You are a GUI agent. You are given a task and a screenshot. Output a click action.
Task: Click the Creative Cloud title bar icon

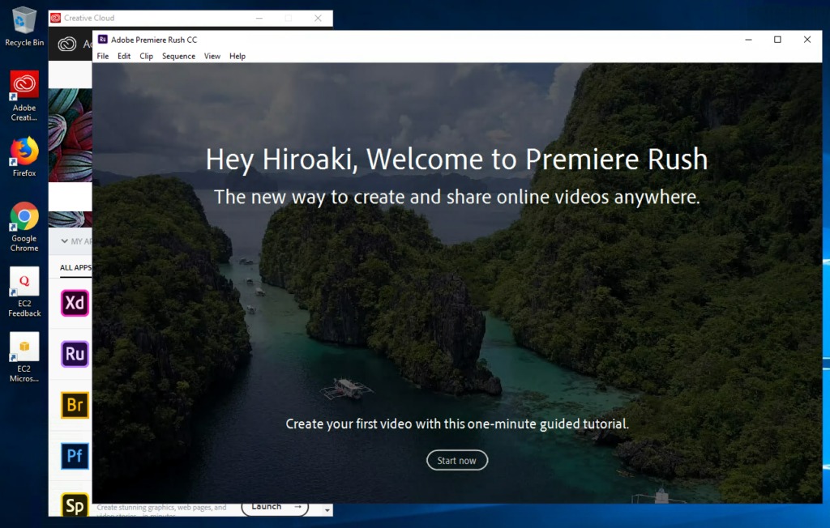point(56,18)
